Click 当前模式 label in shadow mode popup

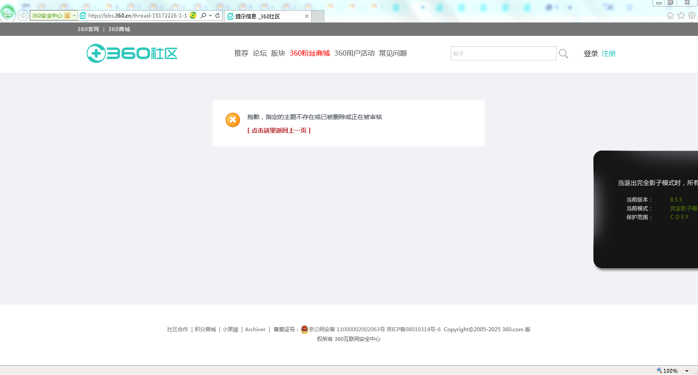[x=638, y=208]
